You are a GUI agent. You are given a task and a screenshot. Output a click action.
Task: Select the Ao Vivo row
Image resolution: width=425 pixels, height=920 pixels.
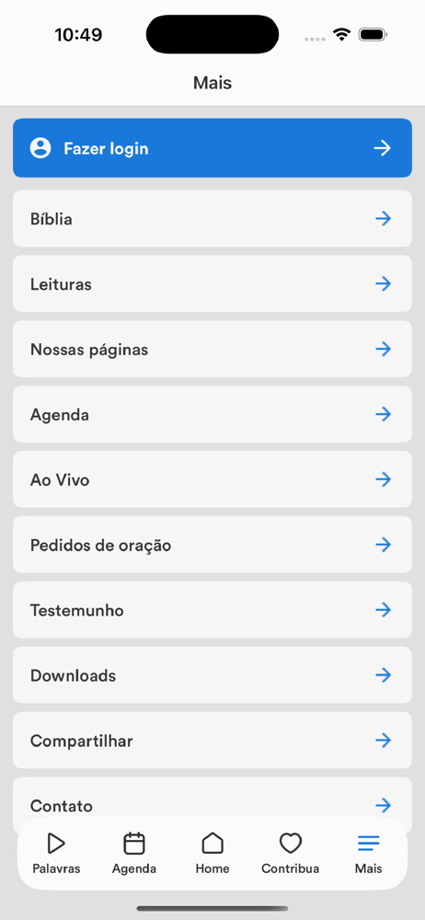212,479
